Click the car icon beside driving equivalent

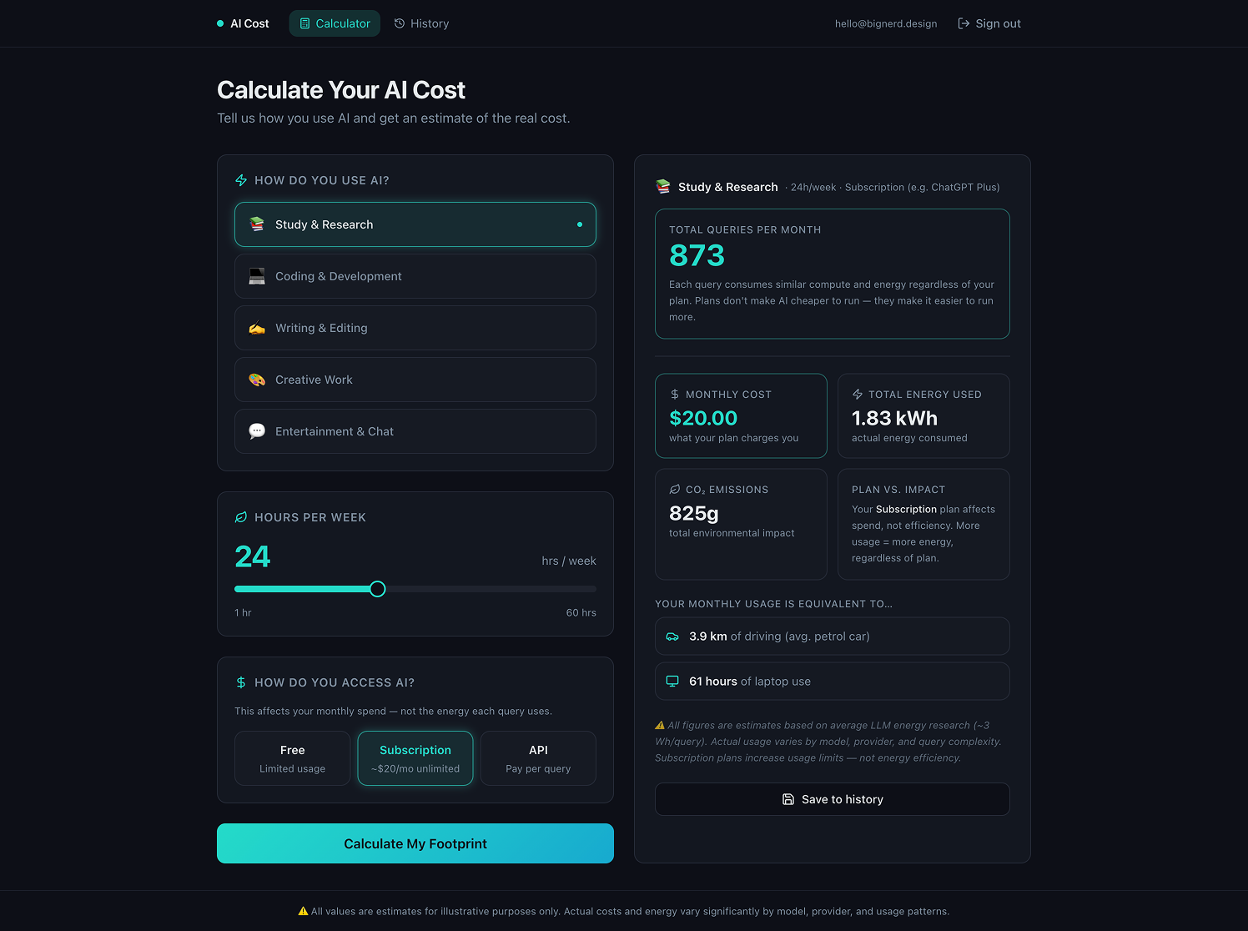tap(672, 637)
